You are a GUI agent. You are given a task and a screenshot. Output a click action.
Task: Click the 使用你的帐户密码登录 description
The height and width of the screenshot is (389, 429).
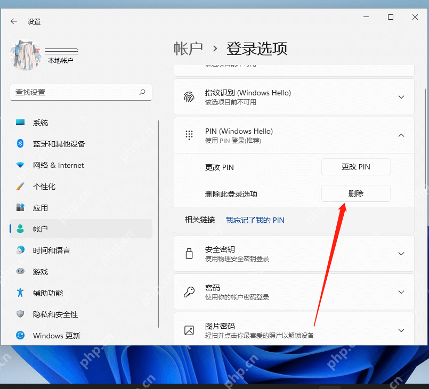[237, 297]
